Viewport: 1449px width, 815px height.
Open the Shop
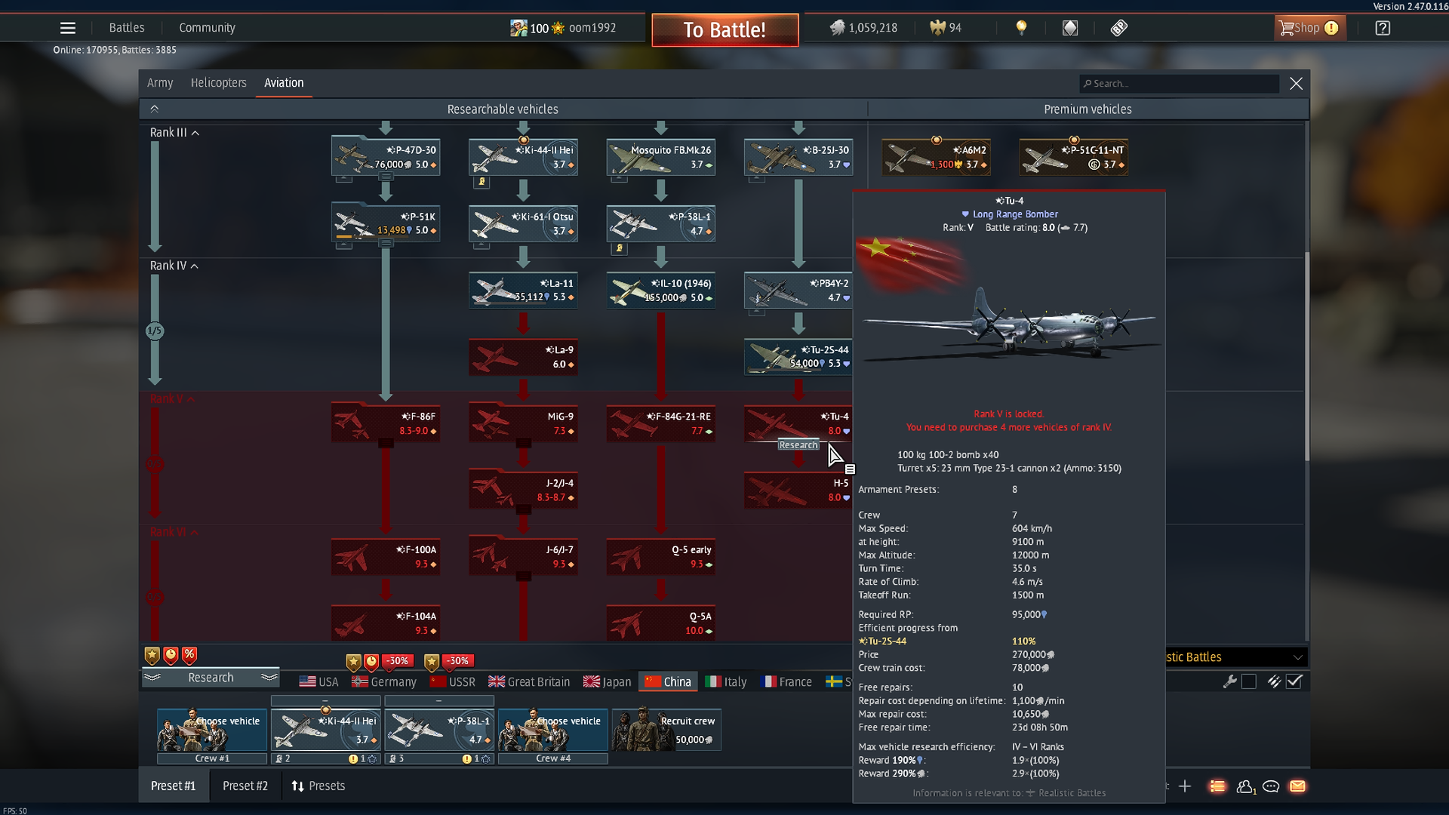click(1309, 28)
